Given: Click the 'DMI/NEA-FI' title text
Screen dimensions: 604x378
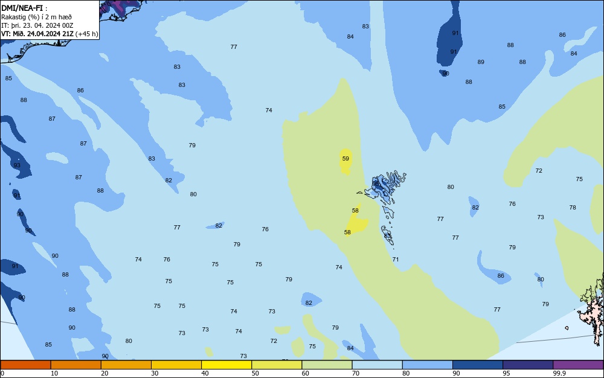Looking at the screenshot, I should [22, 8].
